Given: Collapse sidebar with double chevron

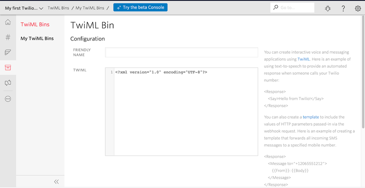Looking at the screenshot, I should point(56,182).
